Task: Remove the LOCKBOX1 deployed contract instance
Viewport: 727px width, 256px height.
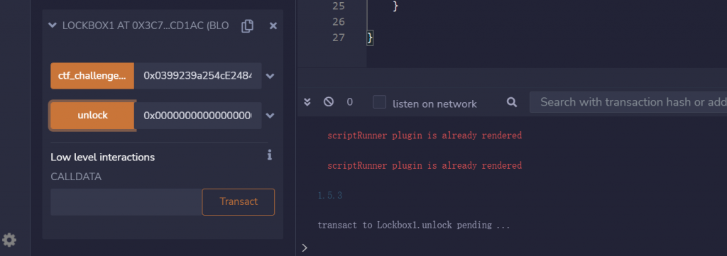Action: point(273,26)
